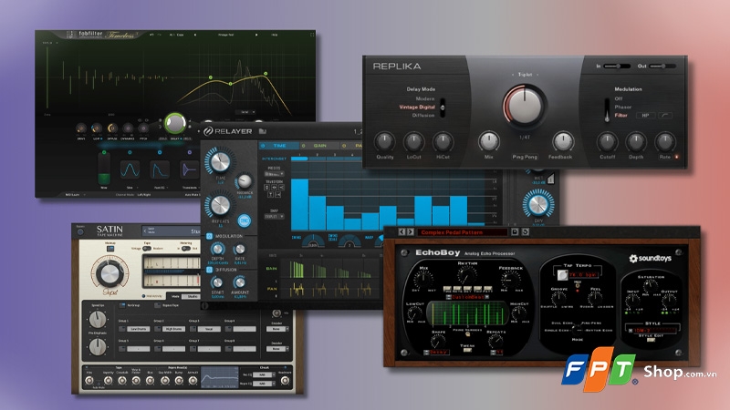This screenshot has width=730, height=410.
Task: Switch to the Time tab in Relayer
Action: [x=279, y=146]
